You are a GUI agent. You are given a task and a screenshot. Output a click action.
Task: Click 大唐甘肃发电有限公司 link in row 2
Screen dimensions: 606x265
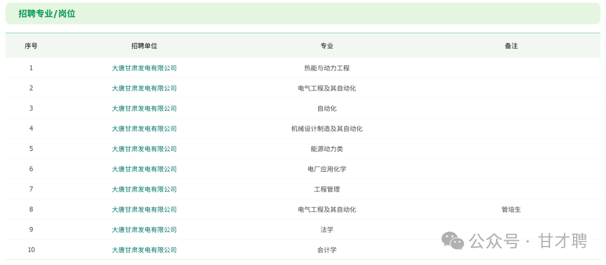[144, 88]
